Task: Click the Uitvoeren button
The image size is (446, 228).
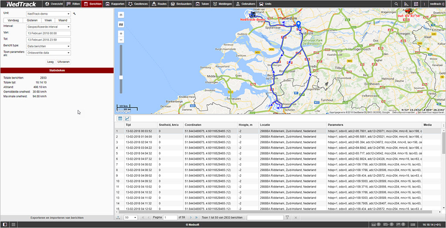Action: click(x=64, y=62)
